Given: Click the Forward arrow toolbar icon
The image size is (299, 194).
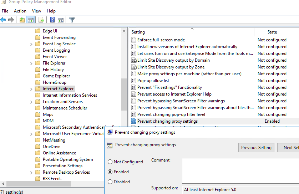Looking at the screenshot, I should click(x=11, y=20).
